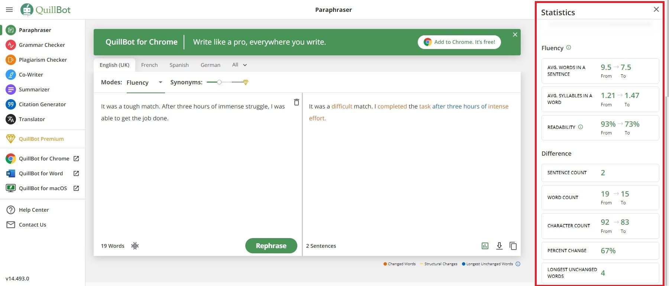Copy the paraphrased text with copy icon
Viewport: 669px width, 286px height.
(513, 246)
